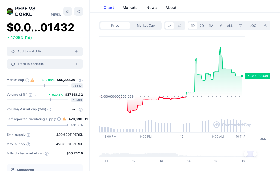
Task: Toggle the LOG scale
Action: [x=253, y=26]
